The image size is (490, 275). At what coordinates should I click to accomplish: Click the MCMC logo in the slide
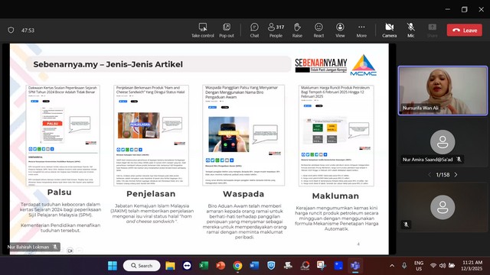point(364,66)
